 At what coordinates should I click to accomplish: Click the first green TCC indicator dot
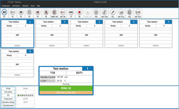pos(18,95)
